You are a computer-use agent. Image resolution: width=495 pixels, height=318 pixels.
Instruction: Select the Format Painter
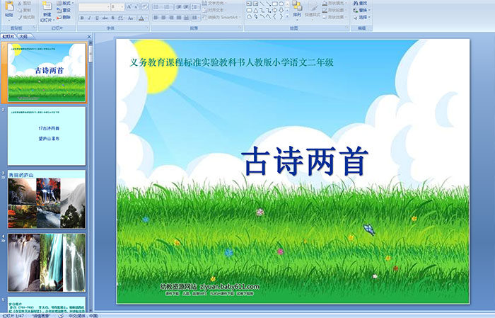pyautogui.click(x=26, y=17)
